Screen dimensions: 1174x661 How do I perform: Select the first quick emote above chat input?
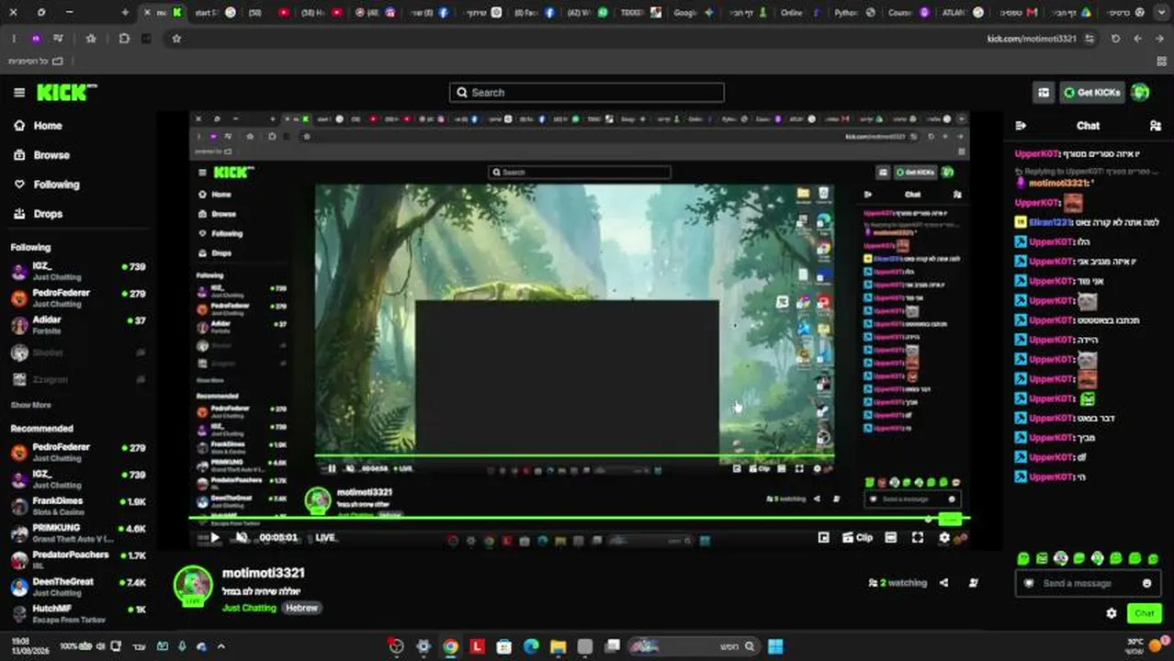[1023, 558]
